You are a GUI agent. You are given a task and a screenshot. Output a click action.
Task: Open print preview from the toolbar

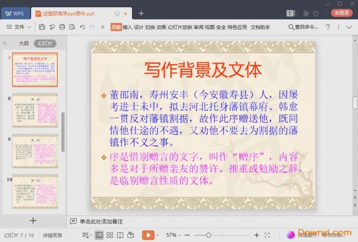[73, 27]
